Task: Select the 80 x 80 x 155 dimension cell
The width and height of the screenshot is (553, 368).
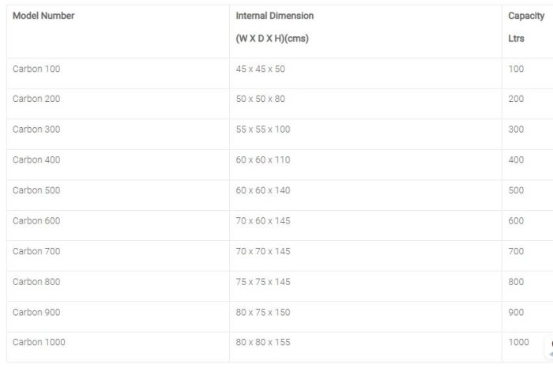Action: (263, 343)
